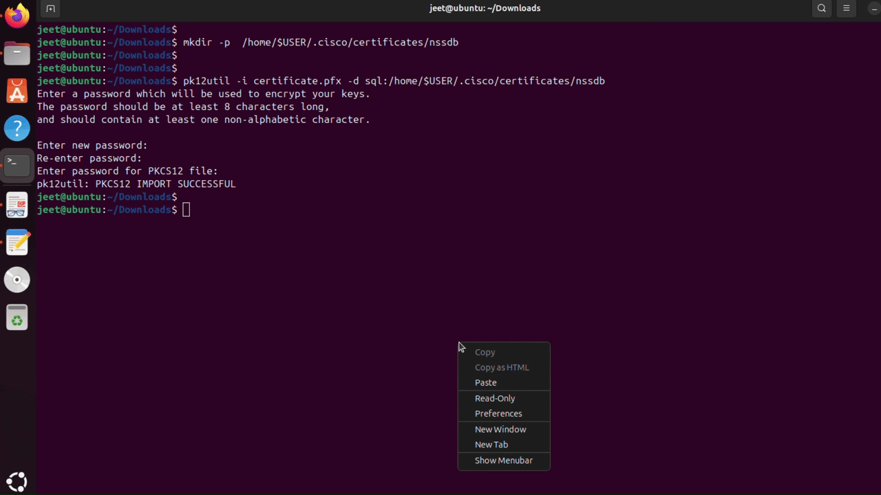Open the terminal hamburger menu
The height and width of the screenshot is (495, 881).
847,8
